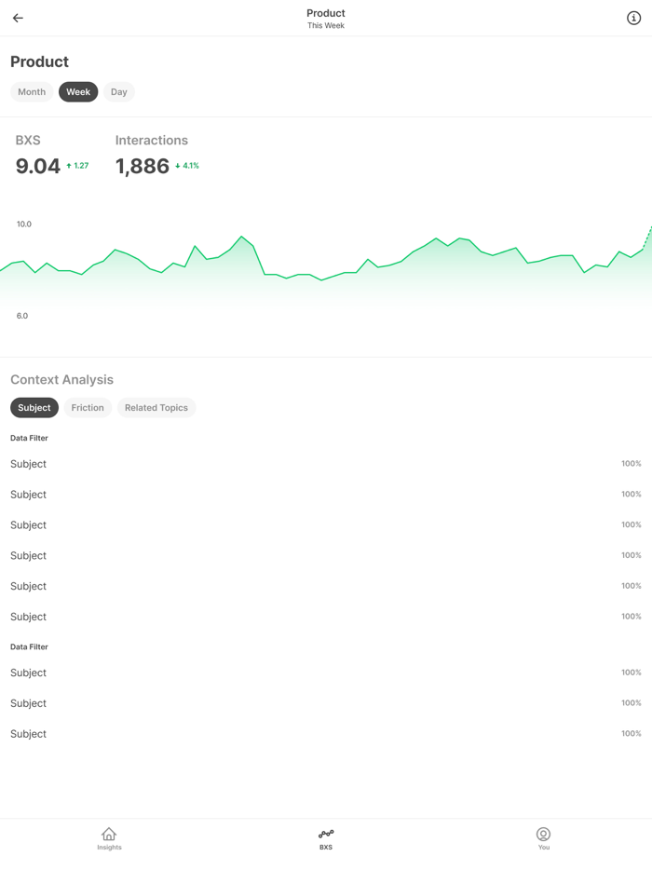Open the Insights home tab icon
This screenshot has height=870, width=652.
pos(109,837)
